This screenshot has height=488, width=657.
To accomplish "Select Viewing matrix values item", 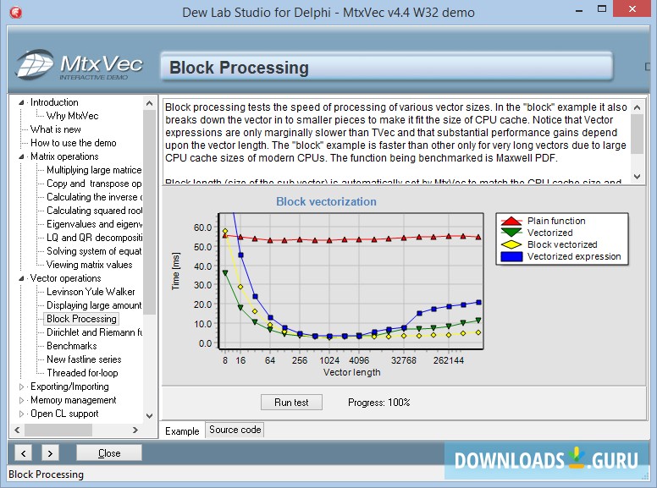I will [x=89, y=265].
